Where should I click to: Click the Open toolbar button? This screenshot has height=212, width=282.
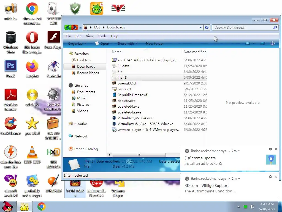tap(102, 43)
